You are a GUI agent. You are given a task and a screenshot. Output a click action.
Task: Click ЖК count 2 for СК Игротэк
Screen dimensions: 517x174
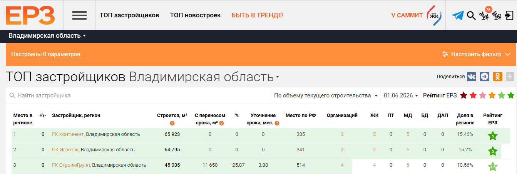click(374, 150)
